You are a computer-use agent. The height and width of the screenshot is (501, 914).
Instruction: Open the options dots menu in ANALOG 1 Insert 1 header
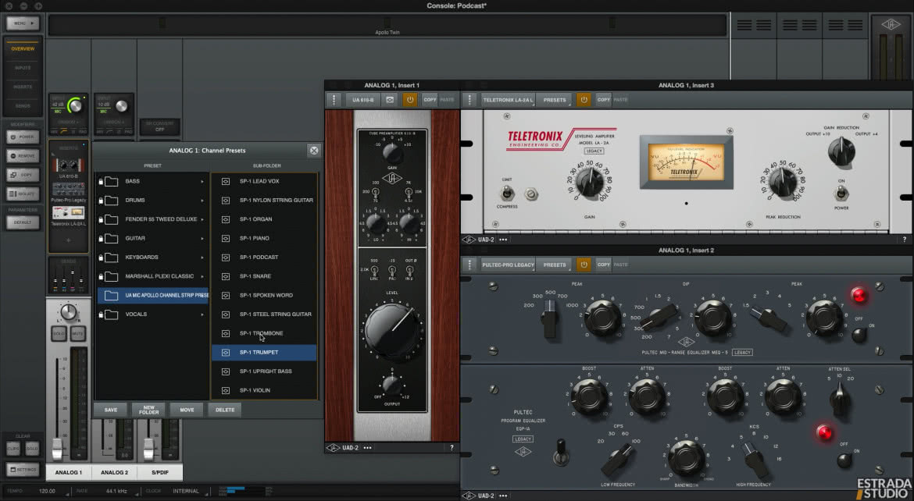click(x=334, y=100)
